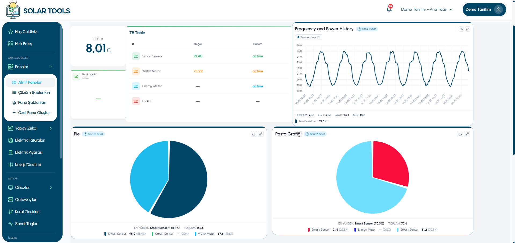The height and width of the screenshot is (243, 515).
Task: Click the HVAC row red chart icon
Action: [136, 101]
